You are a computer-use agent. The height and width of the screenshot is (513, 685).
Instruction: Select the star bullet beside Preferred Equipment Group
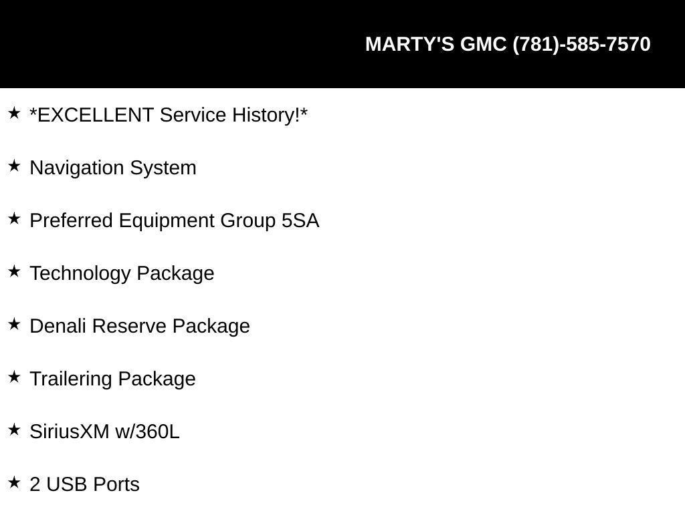click(14, 218)
